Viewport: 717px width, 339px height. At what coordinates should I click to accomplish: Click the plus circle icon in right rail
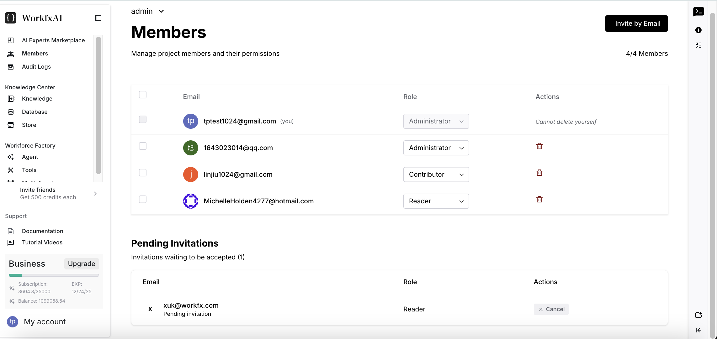tap(698, 30)
